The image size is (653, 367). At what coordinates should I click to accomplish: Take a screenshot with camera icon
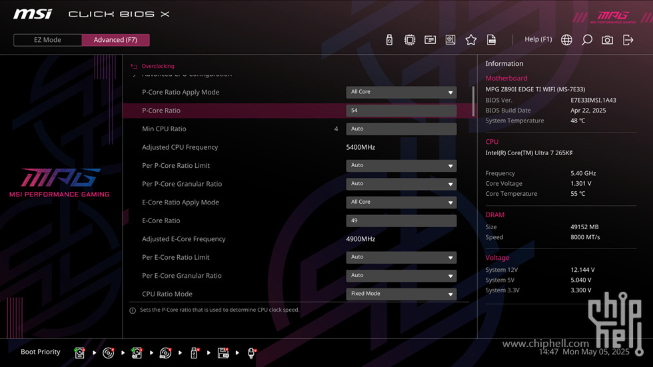pyautogui.click(x=607, y=40)
